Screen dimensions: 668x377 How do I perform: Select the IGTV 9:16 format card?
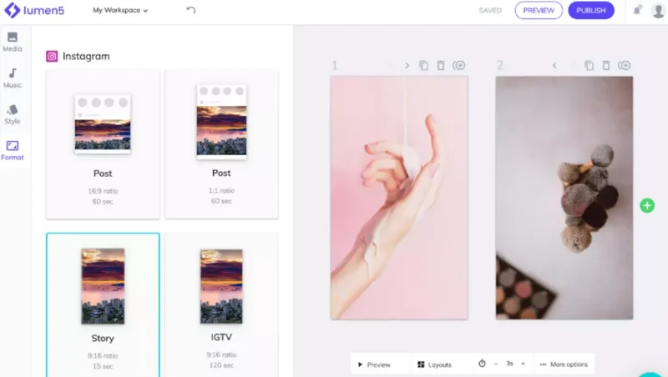[221, 304]
